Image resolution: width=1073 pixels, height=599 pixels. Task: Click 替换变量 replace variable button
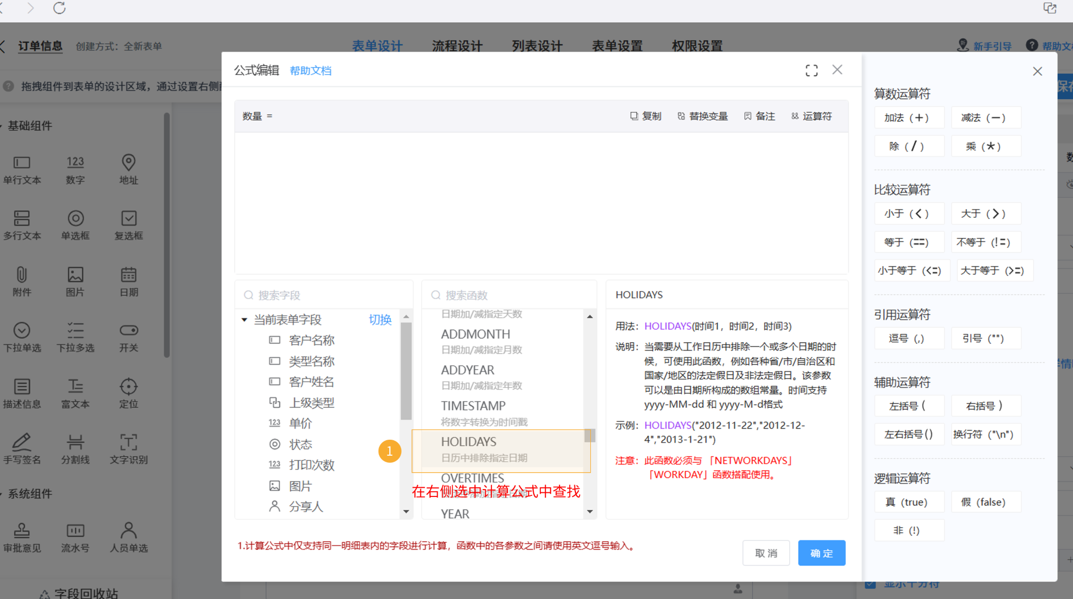[x=703, y=116]
